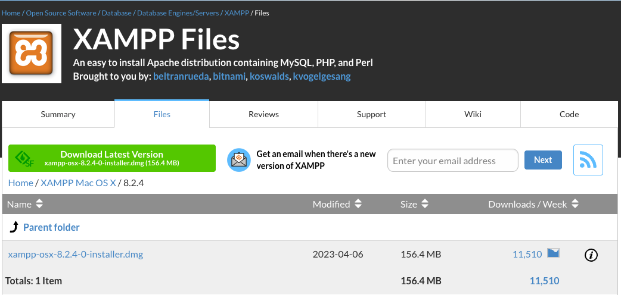Viewport: 621px width, 295px height.
Task: Click the Parent folder arrow icon
Action: pyautogui.click(x=14, y=227)
